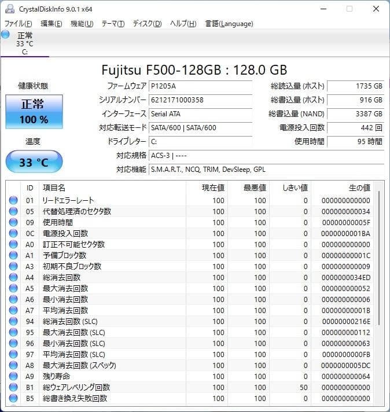390x412 pixels.
Task: Click power on hours value 95 時間
Action: click(x=356, y=142)
